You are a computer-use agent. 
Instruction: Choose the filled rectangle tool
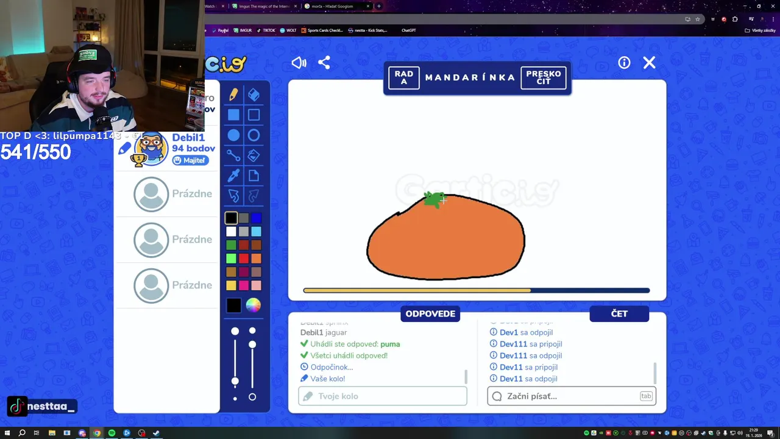click(234, 115)
